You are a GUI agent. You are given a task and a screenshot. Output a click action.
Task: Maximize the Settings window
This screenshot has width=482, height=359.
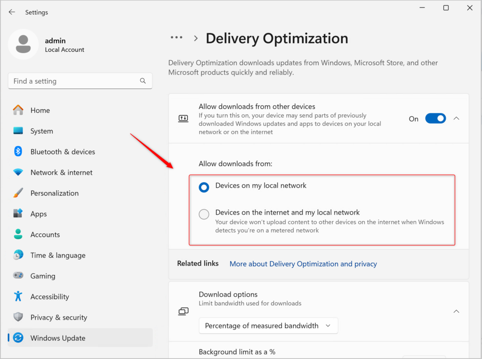[446, 8]
